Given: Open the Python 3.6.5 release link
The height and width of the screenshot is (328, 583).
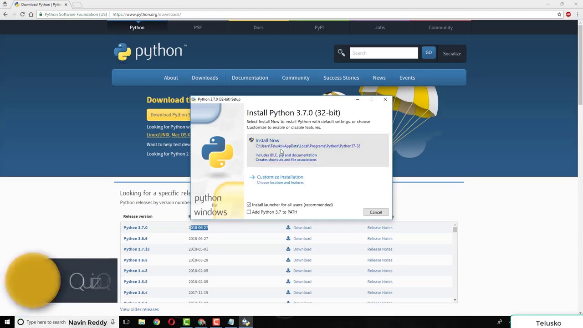Looking at the screenshot, I should 135,260.
